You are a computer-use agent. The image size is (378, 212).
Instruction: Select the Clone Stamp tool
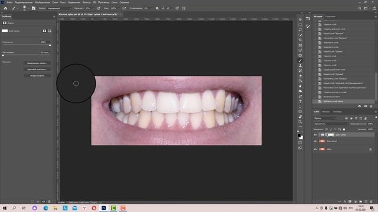click(x=300, y=65)
